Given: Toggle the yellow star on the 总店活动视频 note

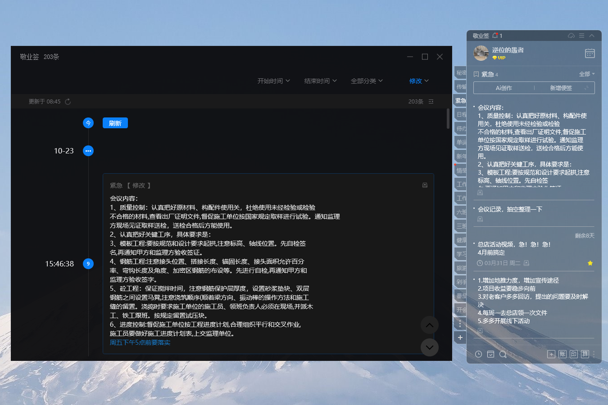Looking at the screenshot, I should point(590,263).
